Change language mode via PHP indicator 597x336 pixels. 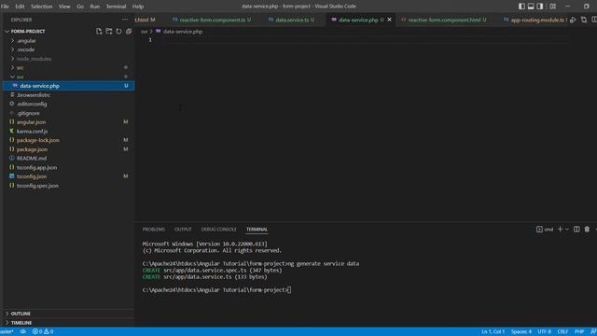[579, 331]
